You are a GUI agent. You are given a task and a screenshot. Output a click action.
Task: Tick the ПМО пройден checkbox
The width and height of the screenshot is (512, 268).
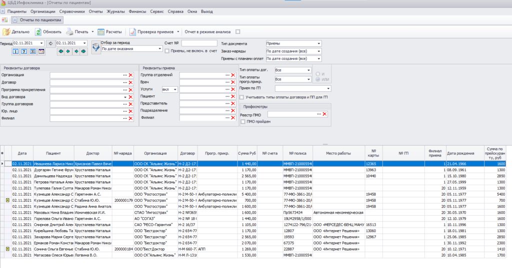click(x=242, y=121)
